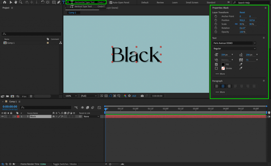Select the Comp 1 tab in the timeline
This screenshot has height=166, width=271.
point(12,101)
